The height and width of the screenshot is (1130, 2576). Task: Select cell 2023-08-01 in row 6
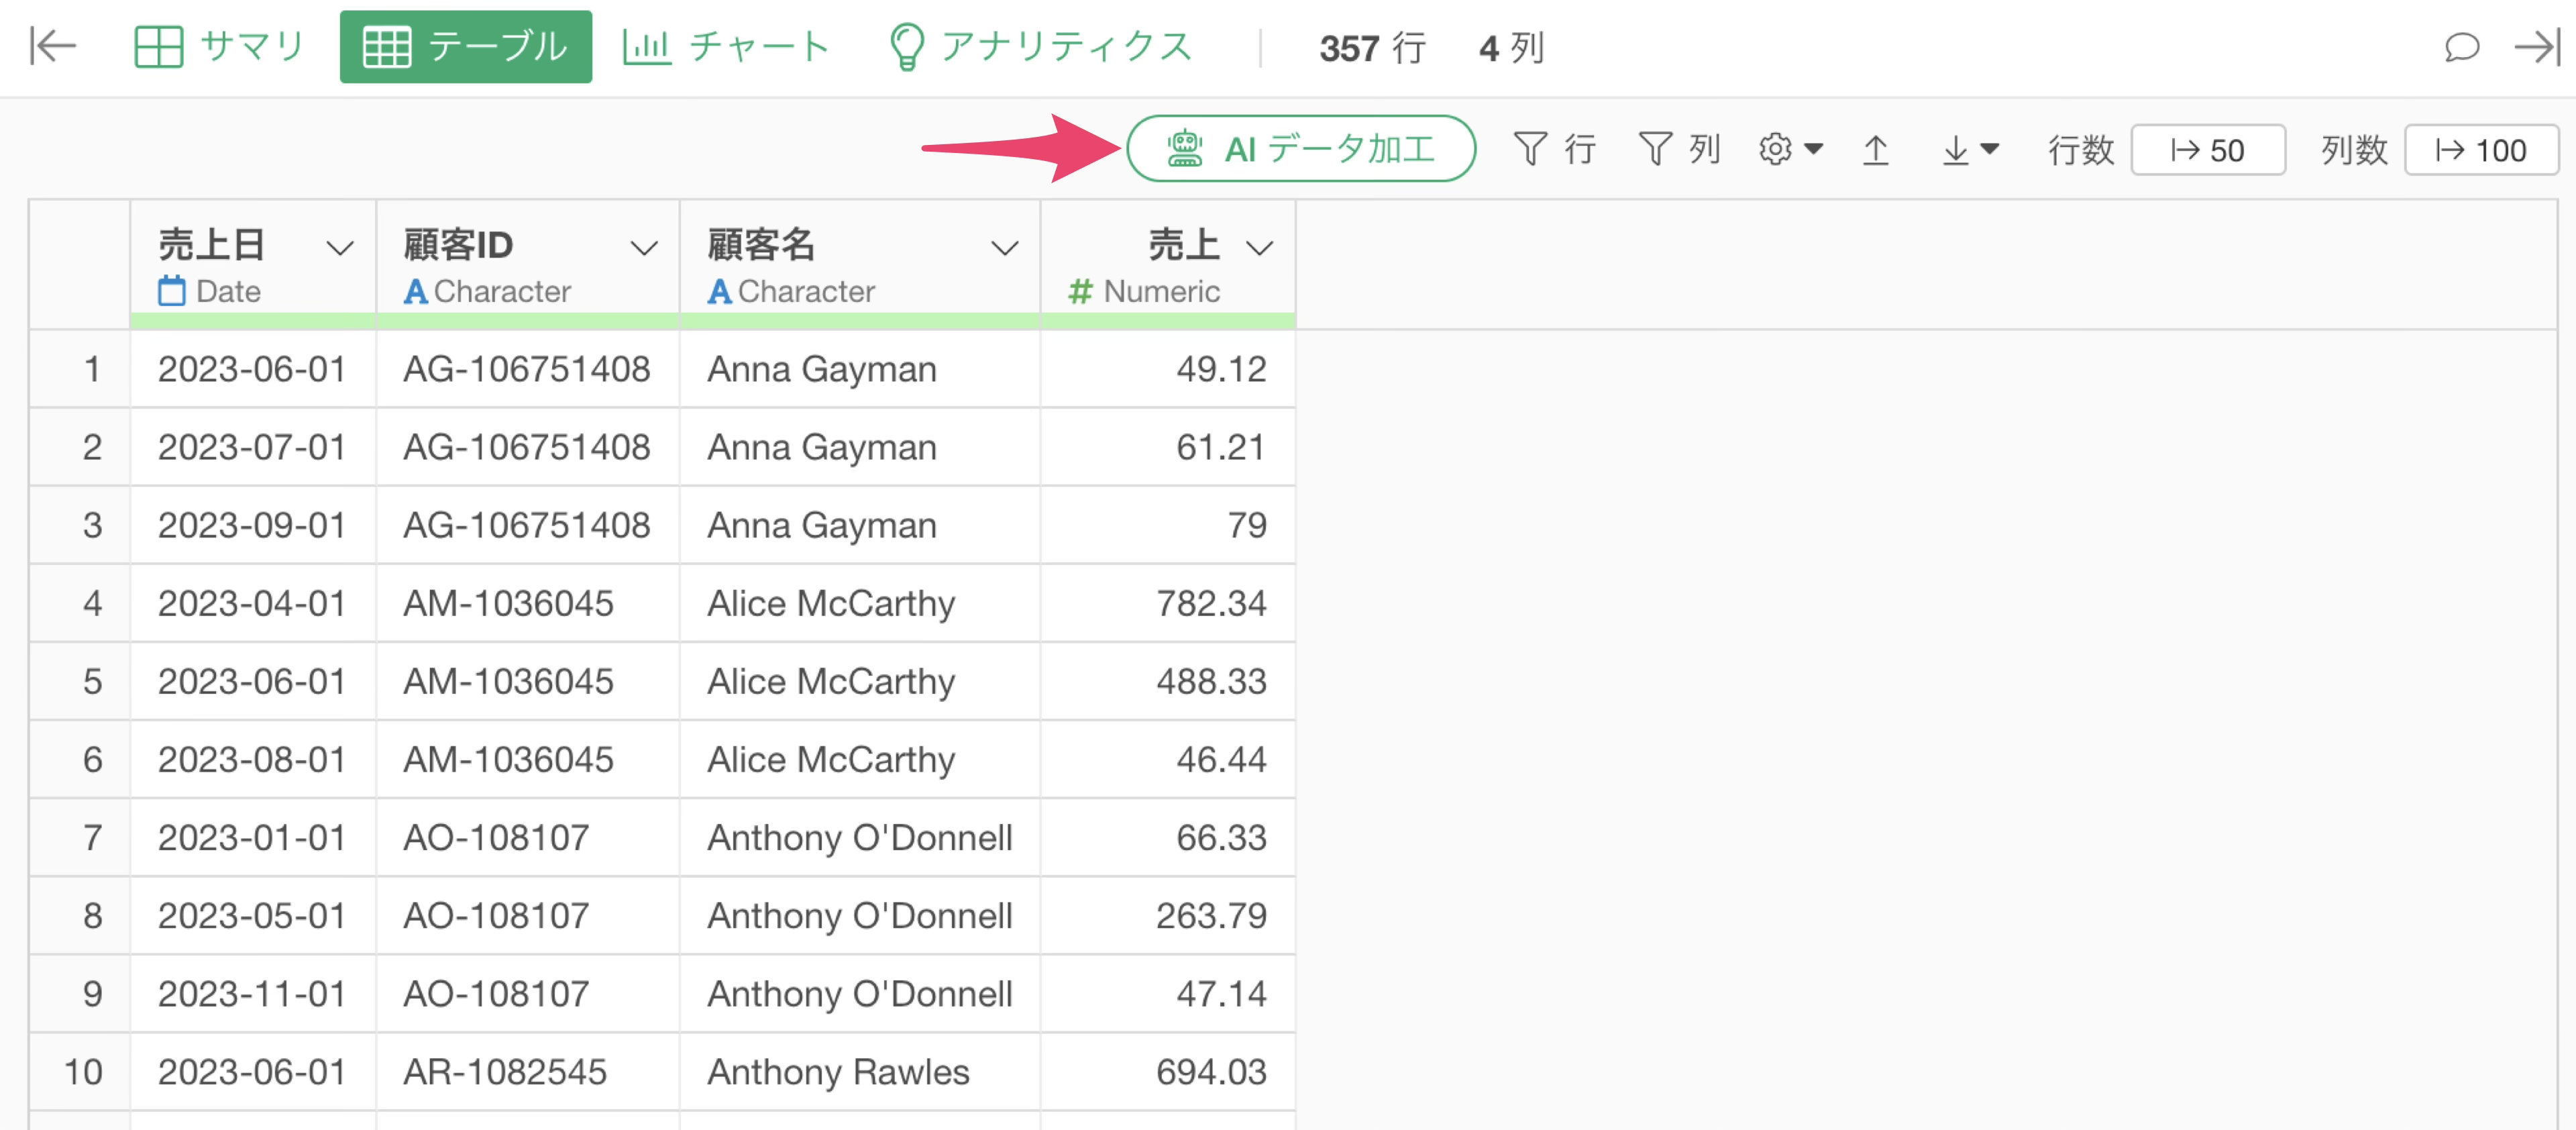pyautogui.click(x=252, y=759)
